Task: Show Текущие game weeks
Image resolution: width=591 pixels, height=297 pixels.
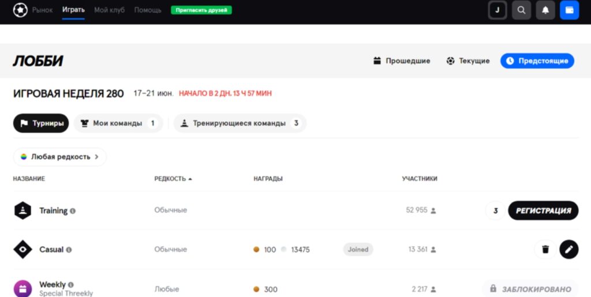Action: click(467, 61)
